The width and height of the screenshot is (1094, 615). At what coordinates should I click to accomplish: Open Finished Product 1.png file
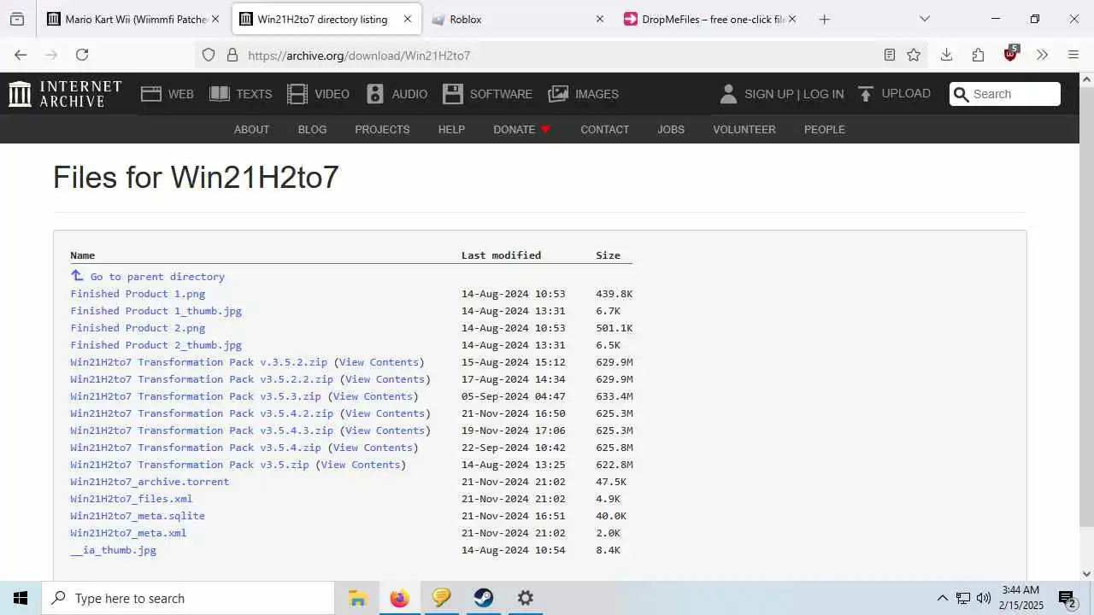click(138, 294)
